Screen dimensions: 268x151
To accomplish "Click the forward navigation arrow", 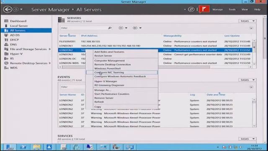I will click(x=16, y=9).
